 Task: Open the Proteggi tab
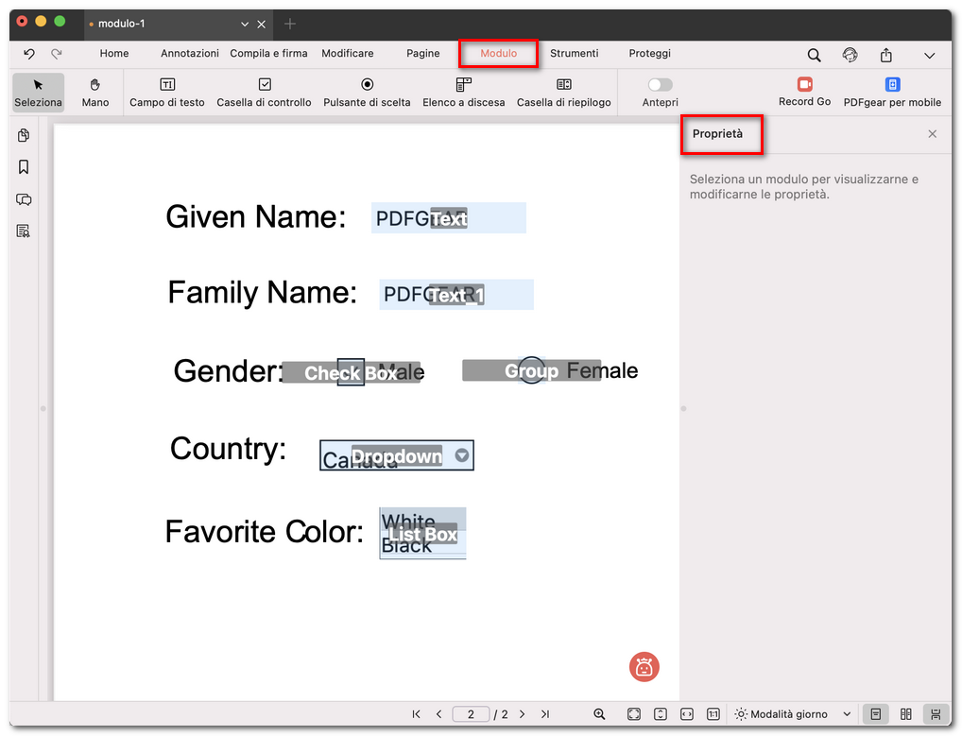tap(649, 54)
